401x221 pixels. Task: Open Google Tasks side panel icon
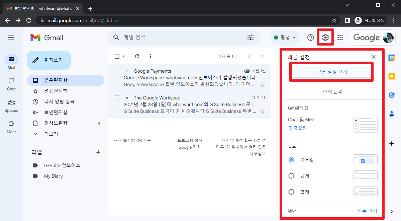(392, 95)
